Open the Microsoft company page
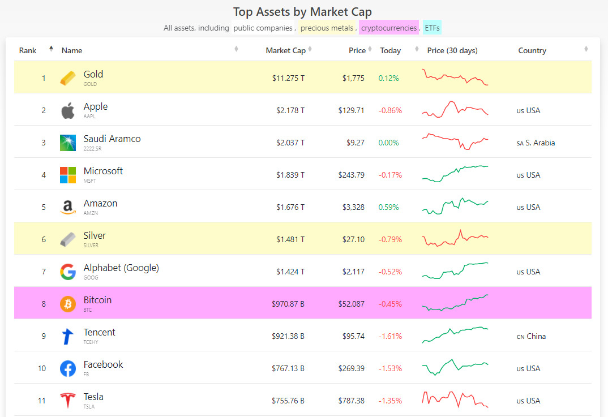Screen dimensions: 608x417 pos(103,171)
